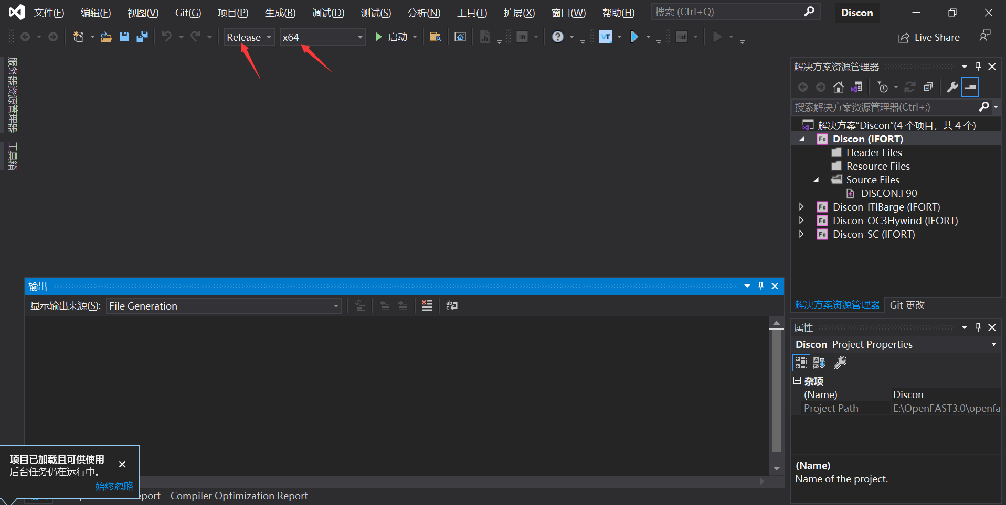Open the Live Share feed icon
1006x505 pixels.
click(x=985, y=36)
